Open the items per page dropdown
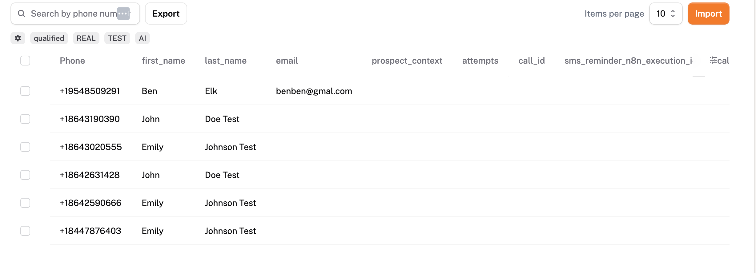 666,14
